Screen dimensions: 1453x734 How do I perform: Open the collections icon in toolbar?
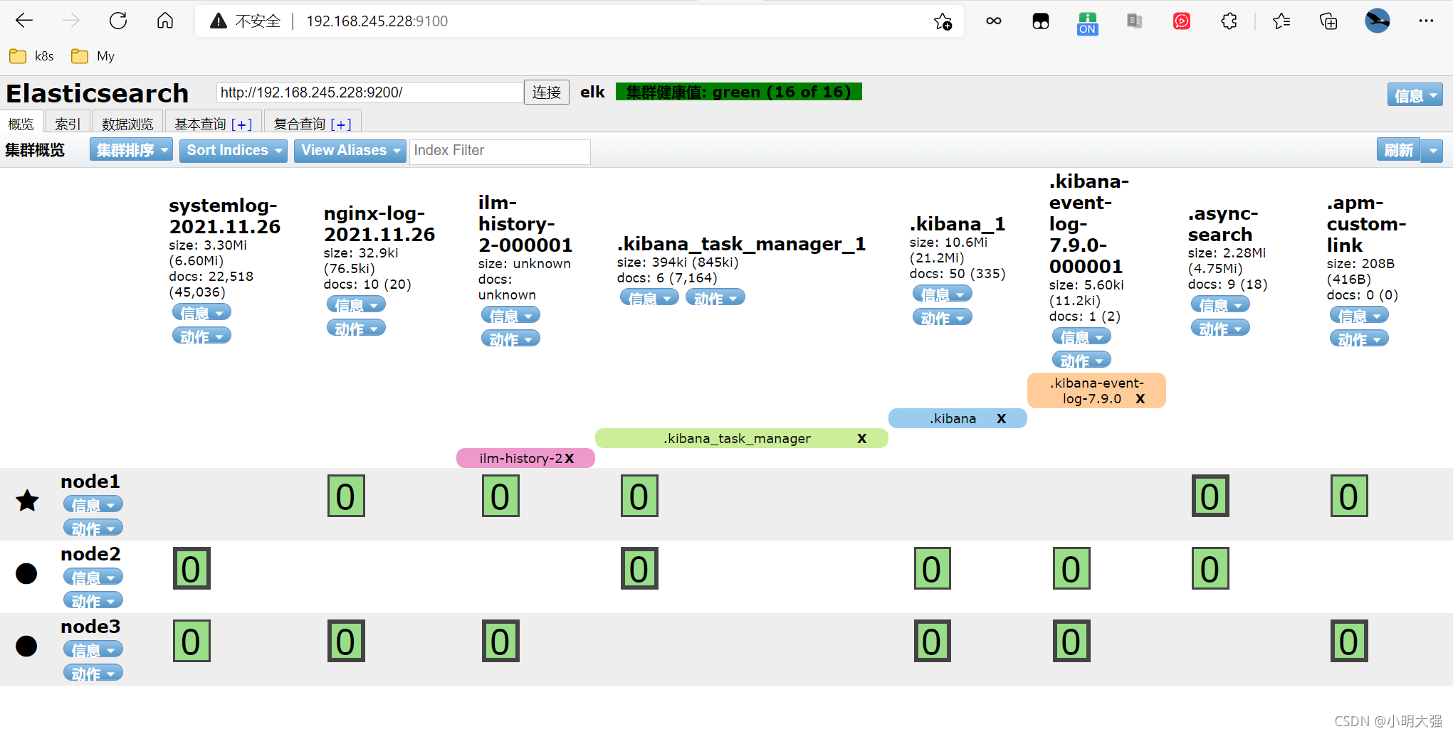[1328, 21]
